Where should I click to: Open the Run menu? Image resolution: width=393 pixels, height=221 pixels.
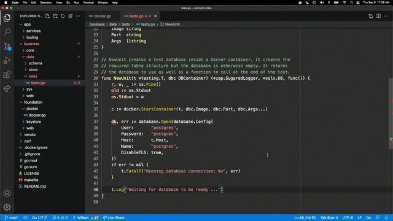click(x=76, y=2)
